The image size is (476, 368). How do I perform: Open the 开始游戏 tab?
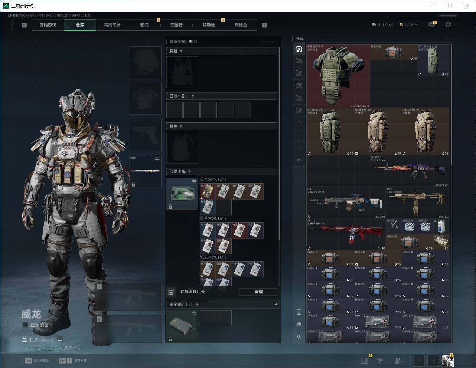pyautogui.click(x=48, y=25)
